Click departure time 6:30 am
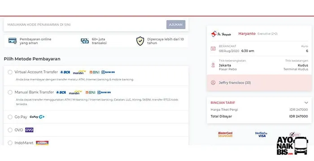This screenshot has height=161, width=314. point(248,51)
